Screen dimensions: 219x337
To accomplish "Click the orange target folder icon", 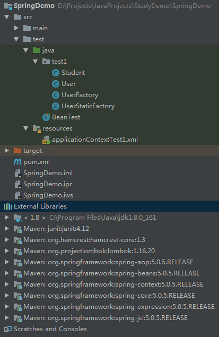I will [x=17, y=150].
